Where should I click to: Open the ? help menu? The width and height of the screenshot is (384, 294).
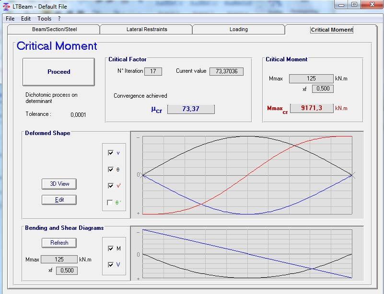click(x=59, y=19)
